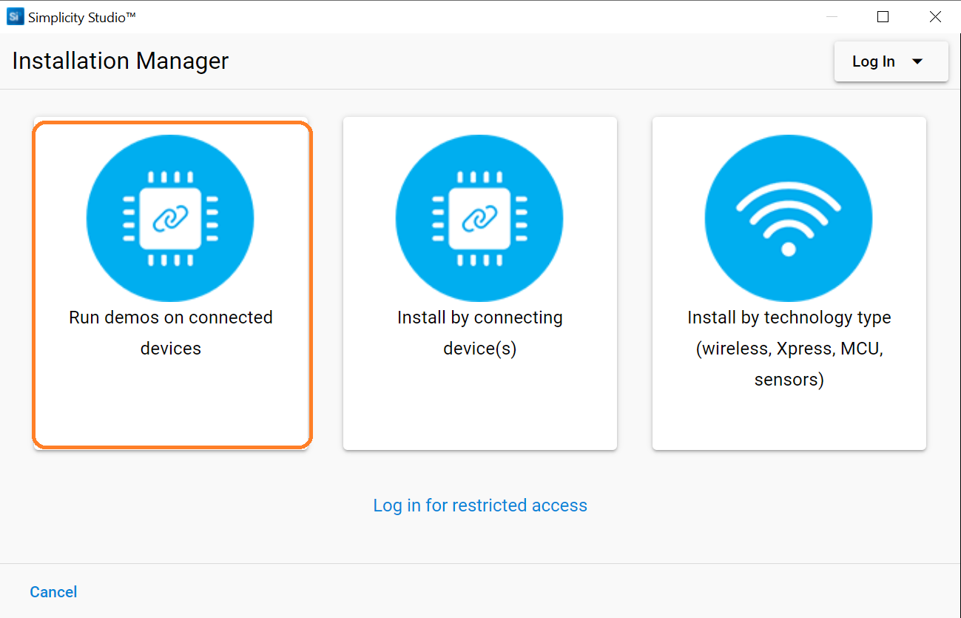This screenshot has height=618, width=961.
Task: Choose the 'Install by technology type' option
Action: coord(788,285)
